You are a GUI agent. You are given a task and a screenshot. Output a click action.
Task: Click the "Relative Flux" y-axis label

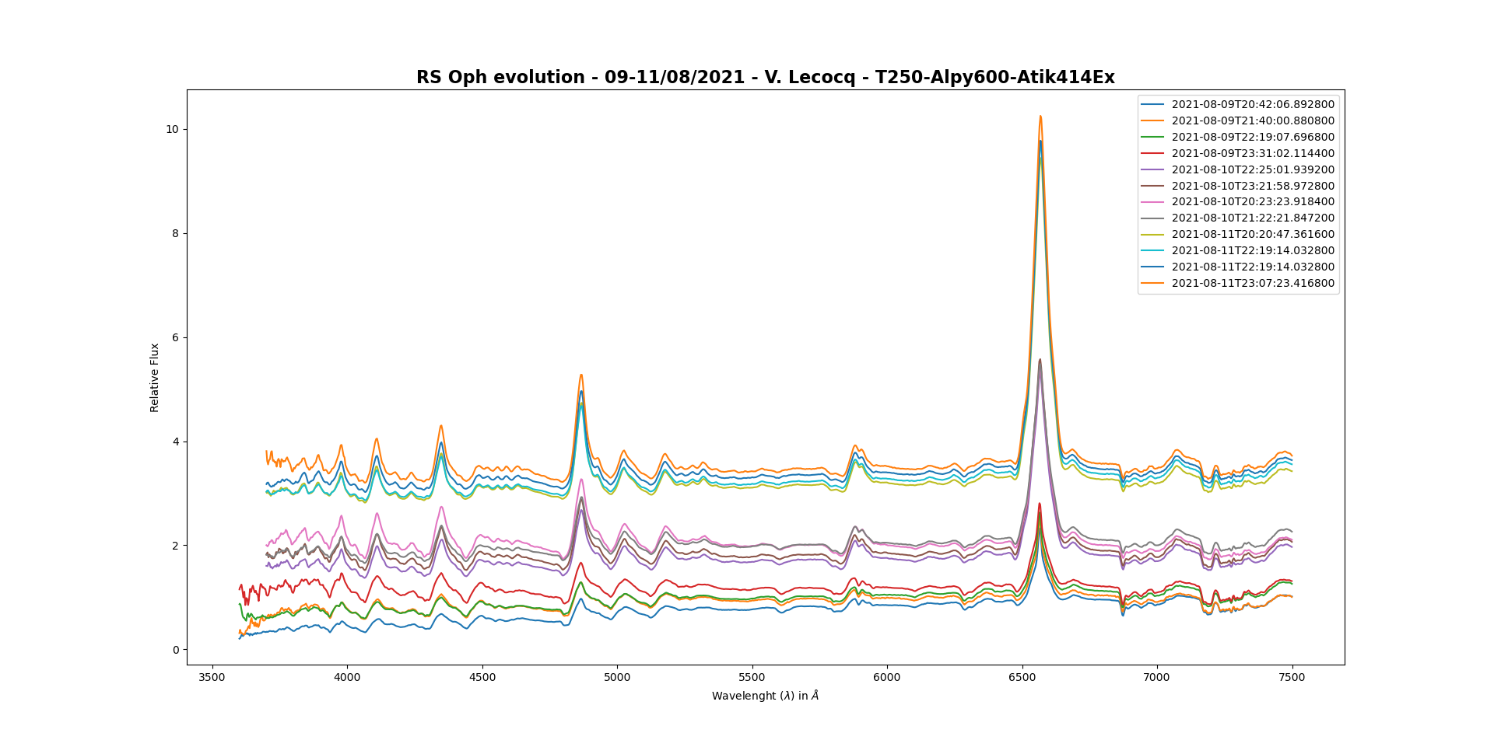click(x=155, y=378)
